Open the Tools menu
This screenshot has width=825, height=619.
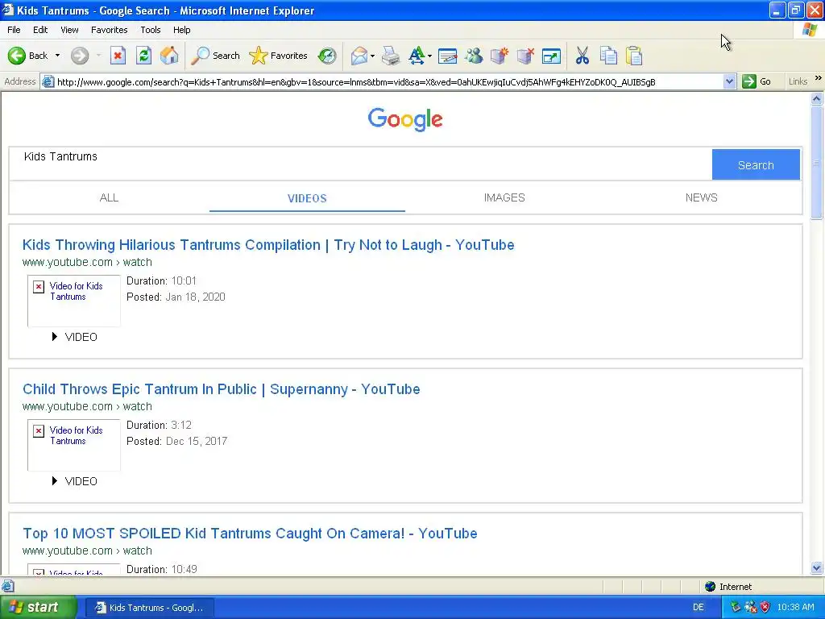[151, 30]
